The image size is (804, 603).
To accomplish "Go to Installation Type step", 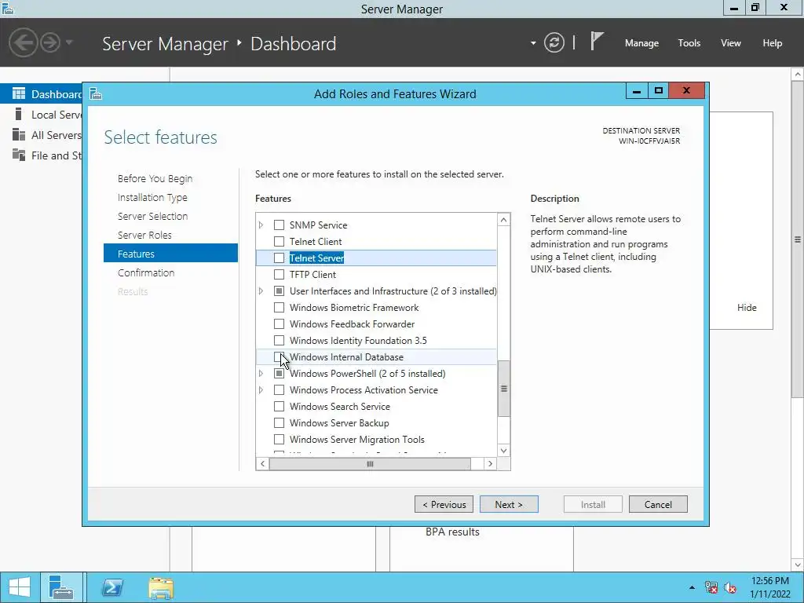I will (152, 197).
